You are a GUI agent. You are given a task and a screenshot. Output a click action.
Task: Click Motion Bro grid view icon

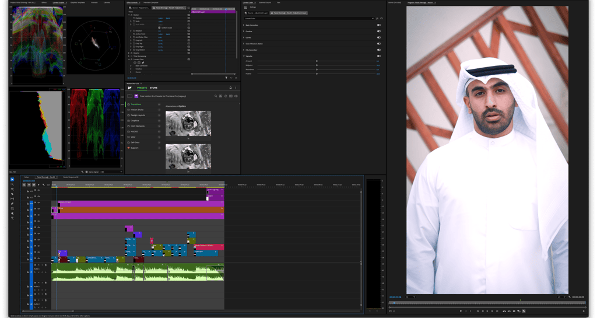point(231,96)
